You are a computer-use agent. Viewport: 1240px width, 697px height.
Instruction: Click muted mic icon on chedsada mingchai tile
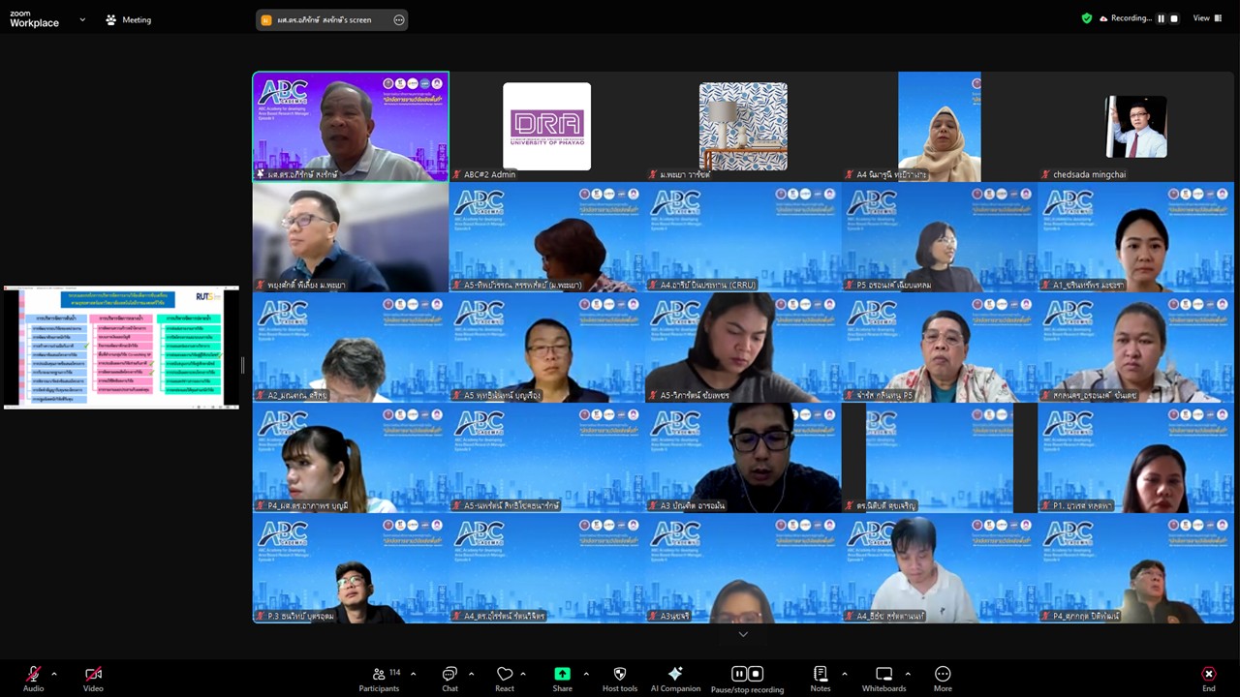point(1045,174)
